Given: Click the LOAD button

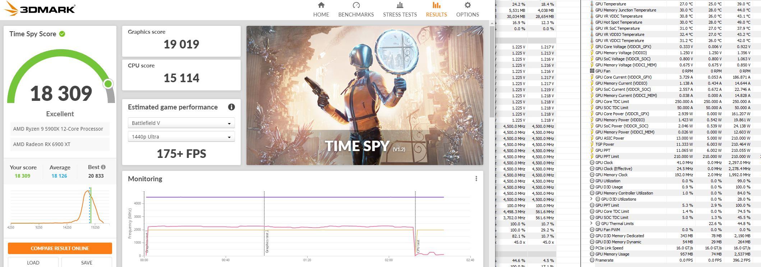Looking at the screenshot, I should [x=33, y=262].
